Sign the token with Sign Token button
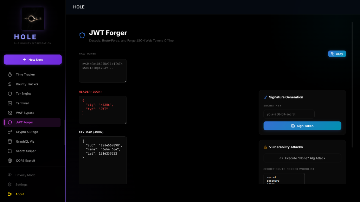Image resolution: width=360 pixels, height=202 pixels. coord(302,126)
